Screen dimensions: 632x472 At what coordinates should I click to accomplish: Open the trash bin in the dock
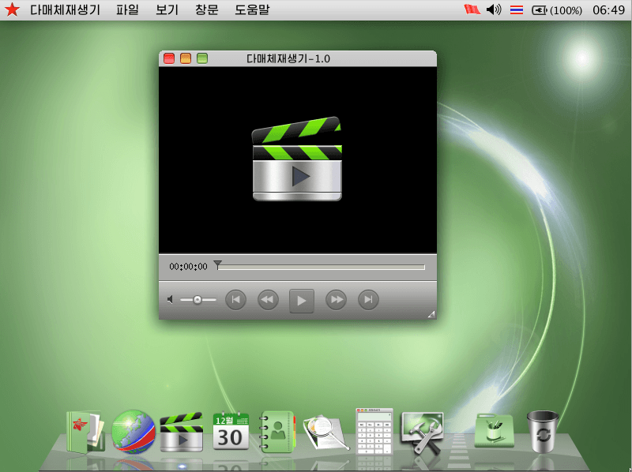[x=543, y=431]
